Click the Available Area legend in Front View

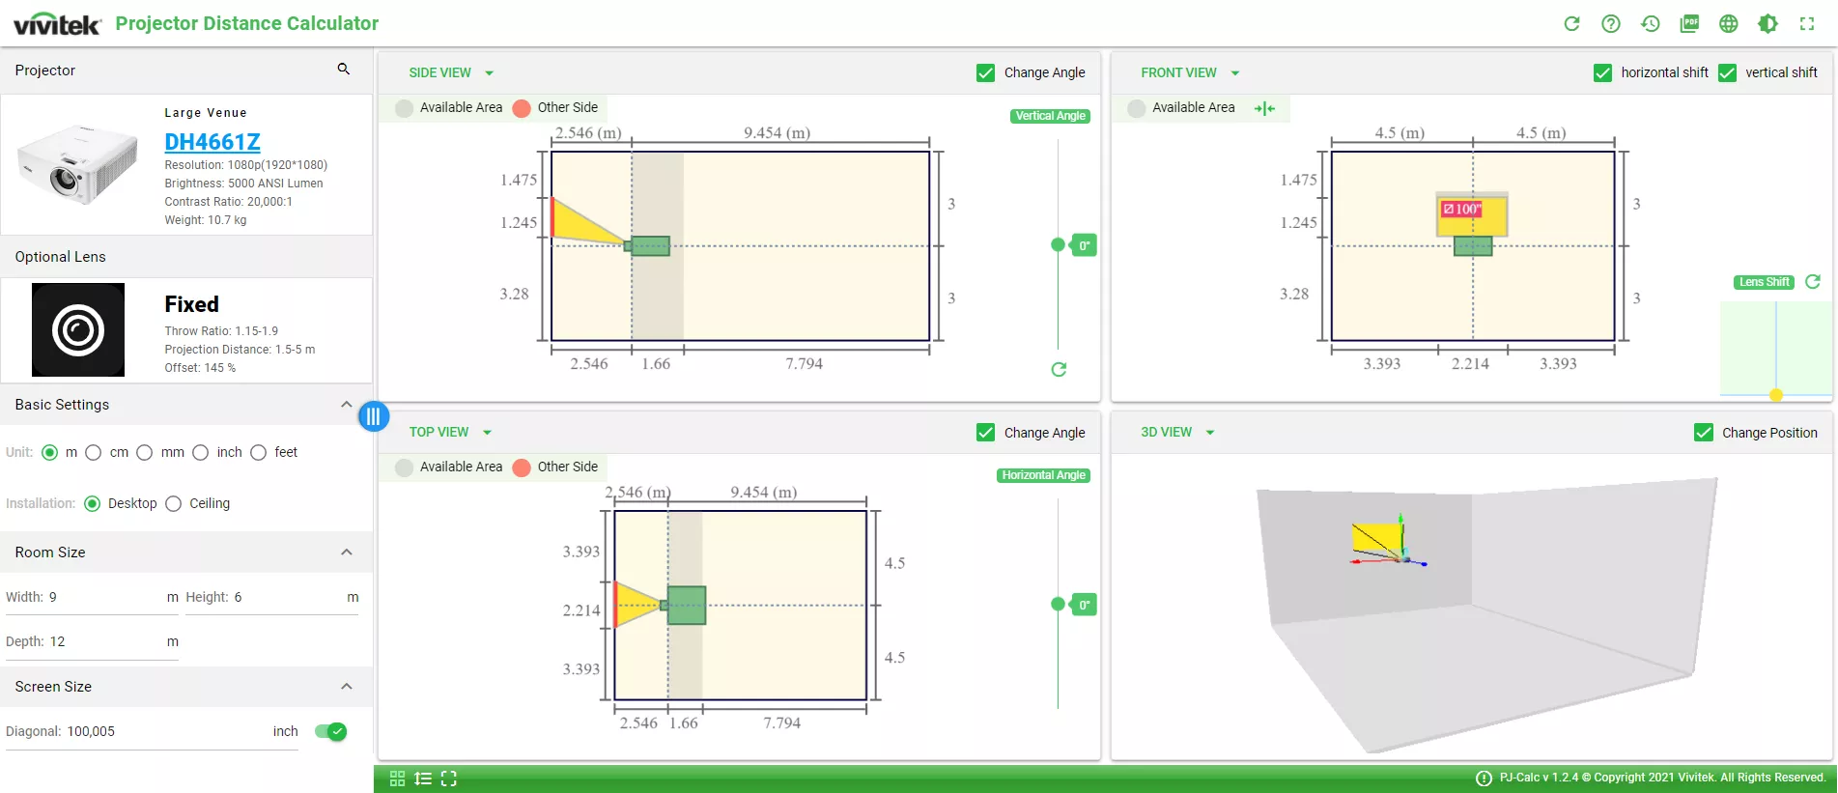tap(1182, 107)
